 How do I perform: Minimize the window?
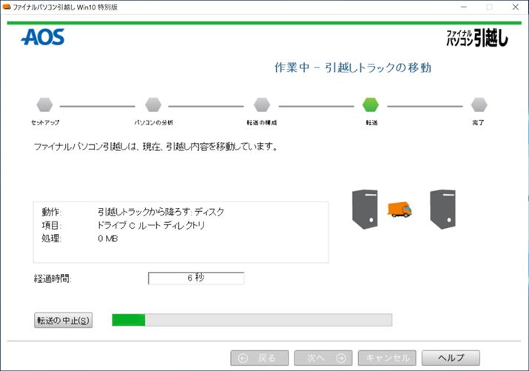(x=464, y=7)
